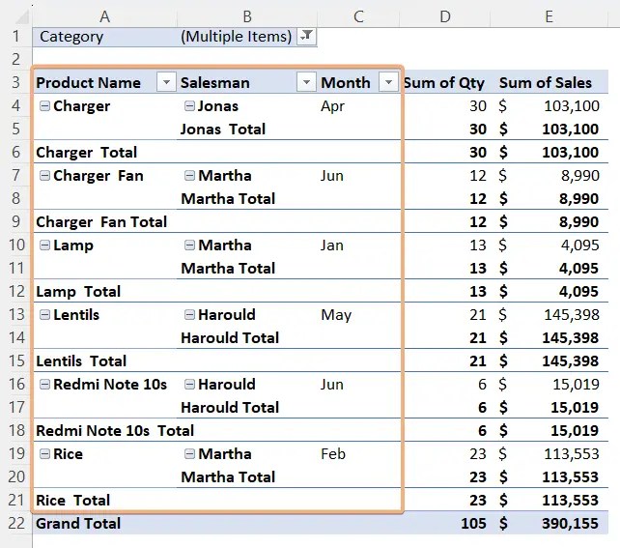
Task: Collapse the Rice product group
Action: coord(44,454)
